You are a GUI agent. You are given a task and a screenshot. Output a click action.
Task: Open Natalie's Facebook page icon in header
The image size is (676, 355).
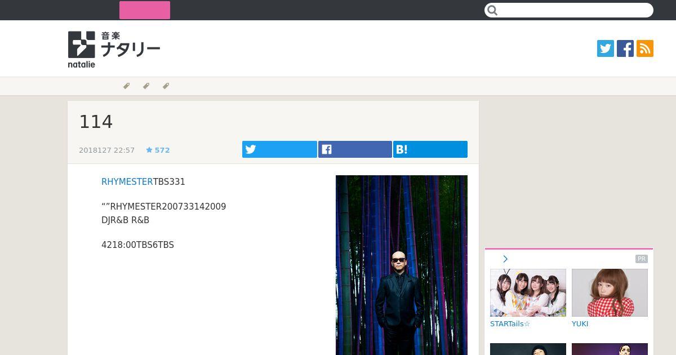click(x=625, y=48)
